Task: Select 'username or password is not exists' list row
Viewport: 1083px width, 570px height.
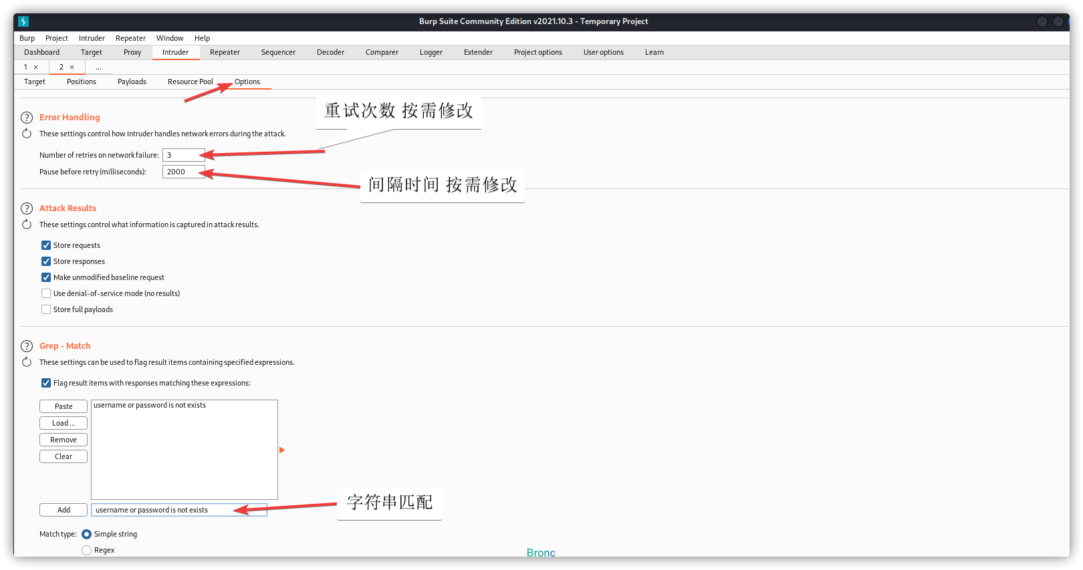Action: tap(184, 405)
